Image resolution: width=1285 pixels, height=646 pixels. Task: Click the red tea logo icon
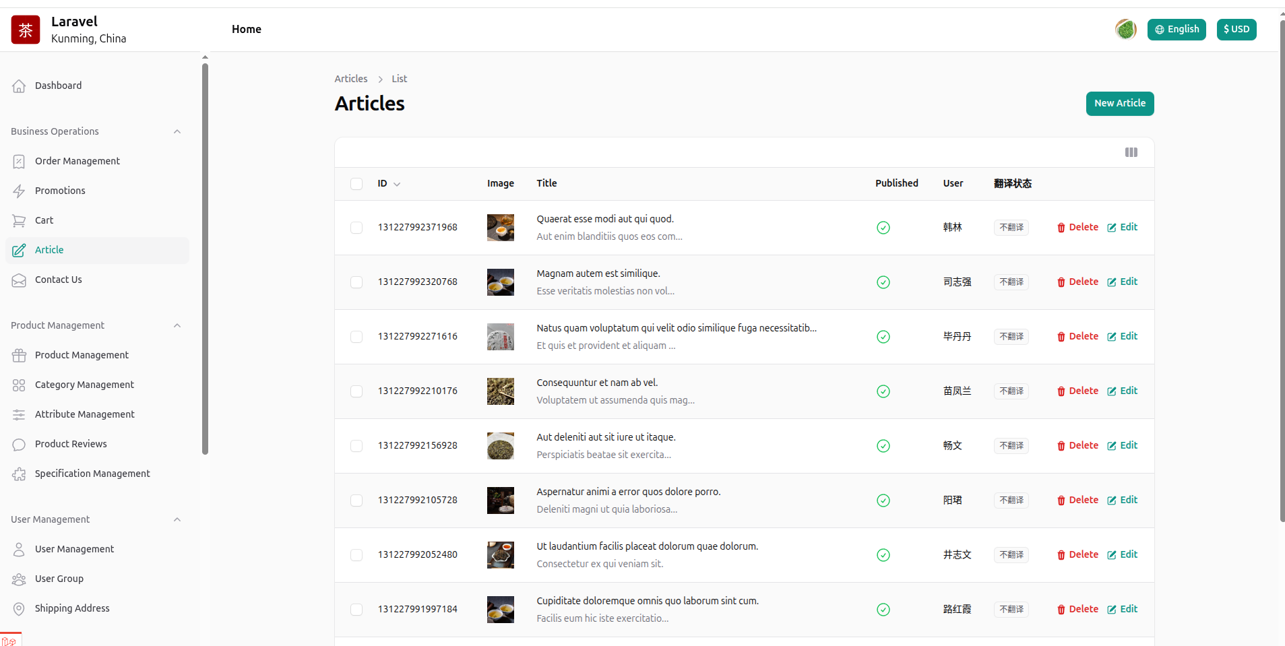(26, 30)
